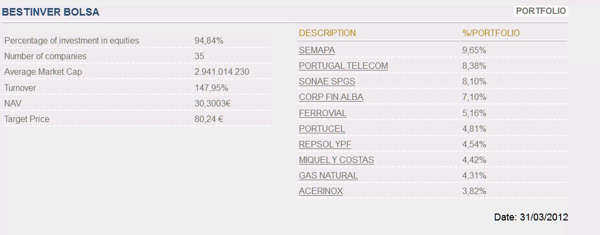Click the Target Price value 80,24 €
This screenshot has height=235, width=600.
pyautogui.click(x=209, y=119)
